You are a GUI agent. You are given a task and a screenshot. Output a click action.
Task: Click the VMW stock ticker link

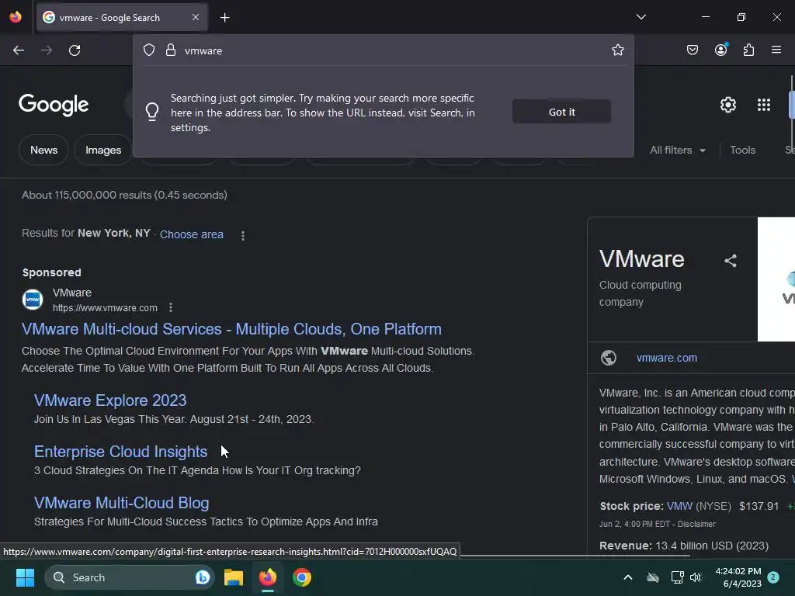tap(679, 506)
